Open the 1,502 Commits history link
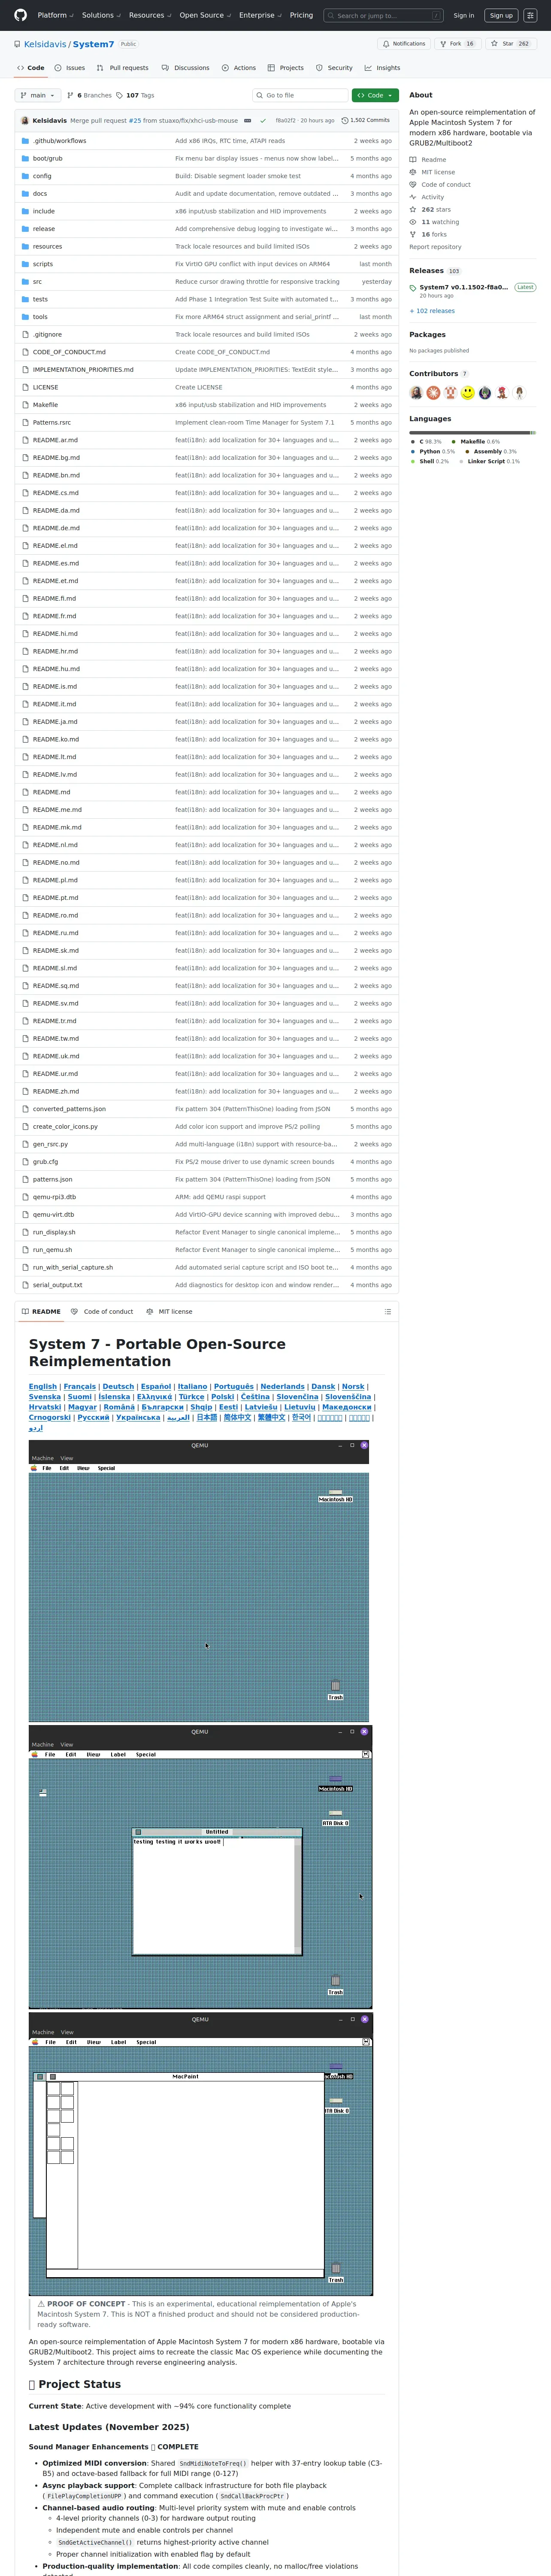Screen dimensions: 551x2576 pos(366,120)
